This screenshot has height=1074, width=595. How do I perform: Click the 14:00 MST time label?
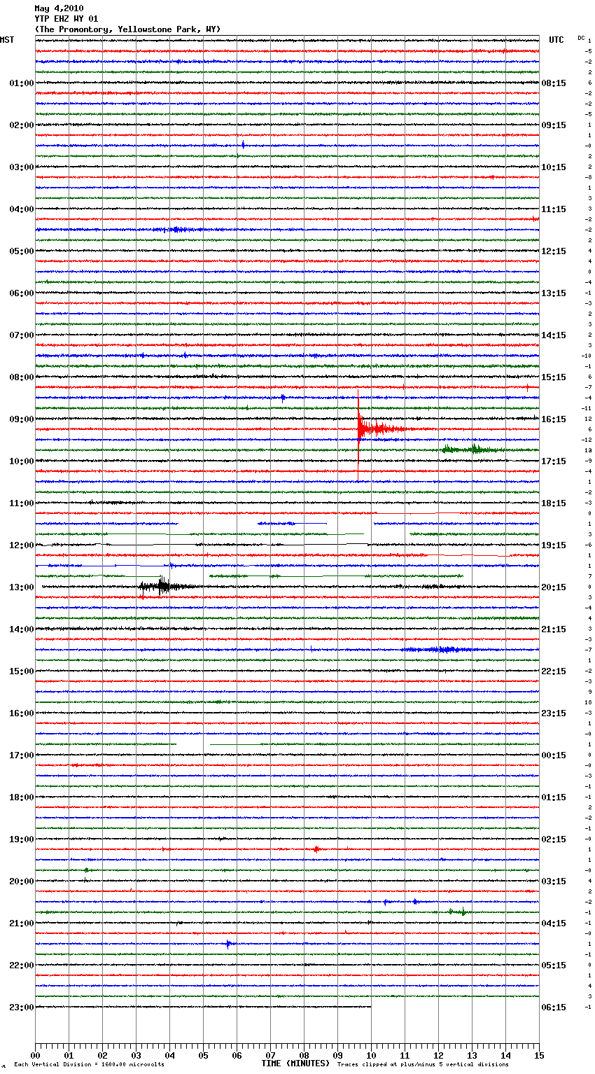pyautogui.click(x=22, y=629)
